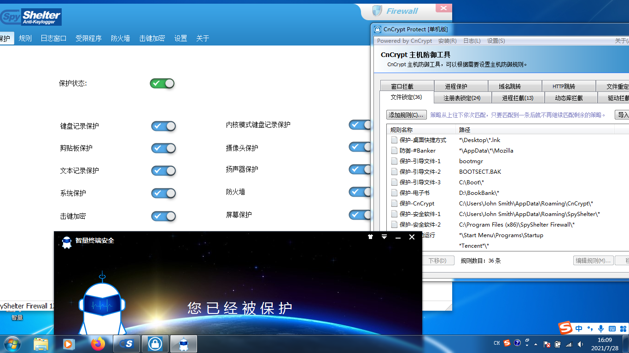Click the CH language indicator in the tray
Viewport: 629px width, 353px height.
click(497, 343)
